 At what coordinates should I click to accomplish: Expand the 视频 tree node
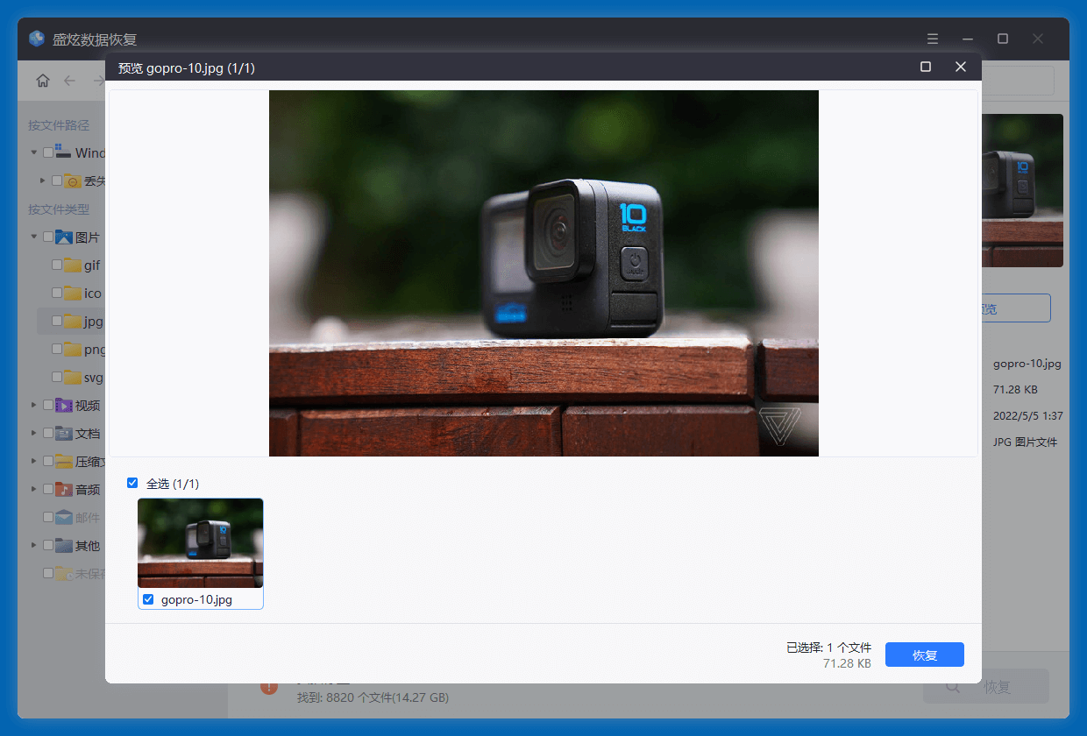(34, 406)
